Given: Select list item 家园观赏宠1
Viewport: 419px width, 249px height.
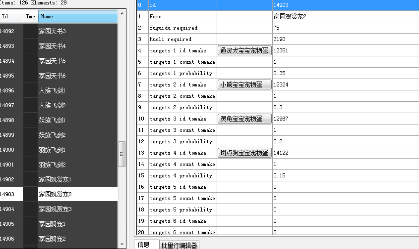Looking at the screenshot, I should tap(78, 179).
